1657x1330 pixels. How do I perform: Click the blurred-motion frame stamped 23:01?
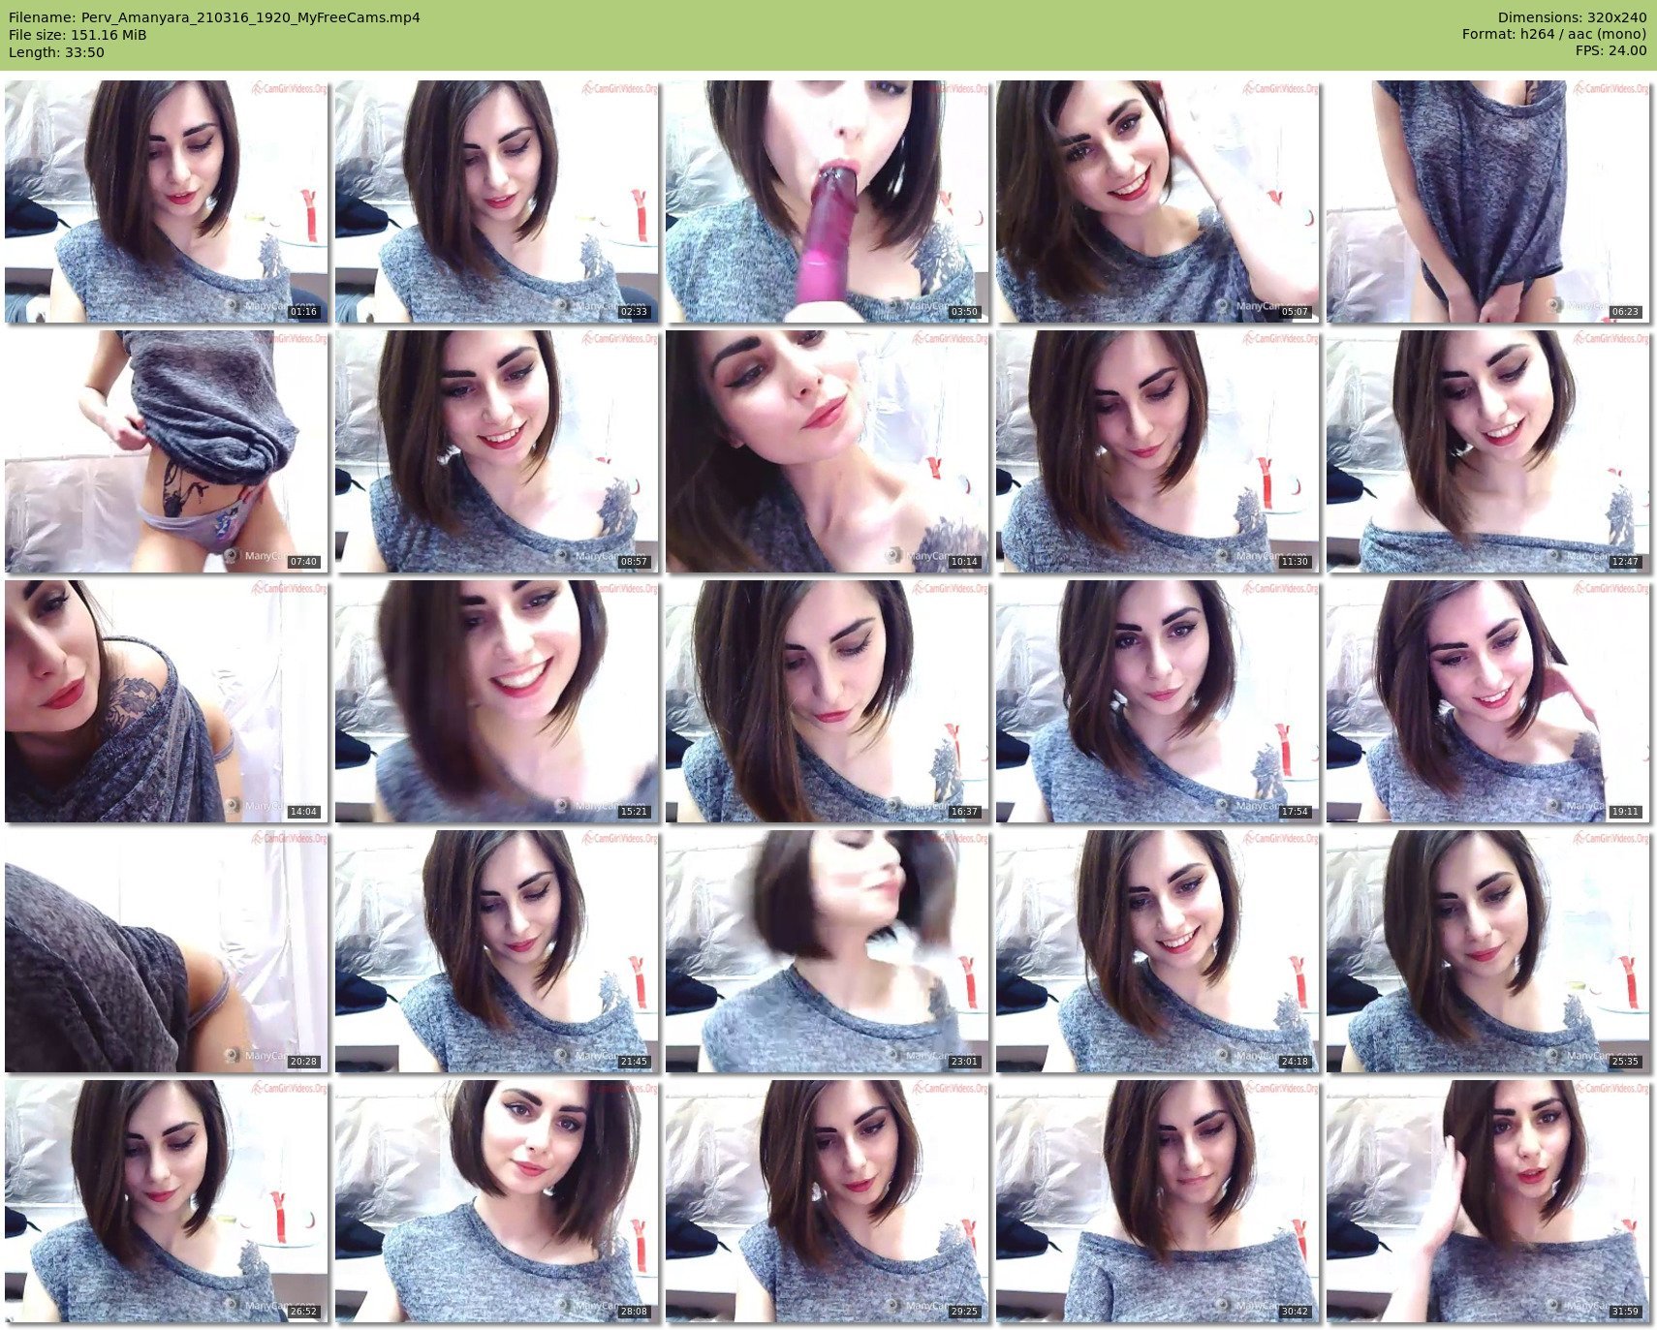click(827, 951)
